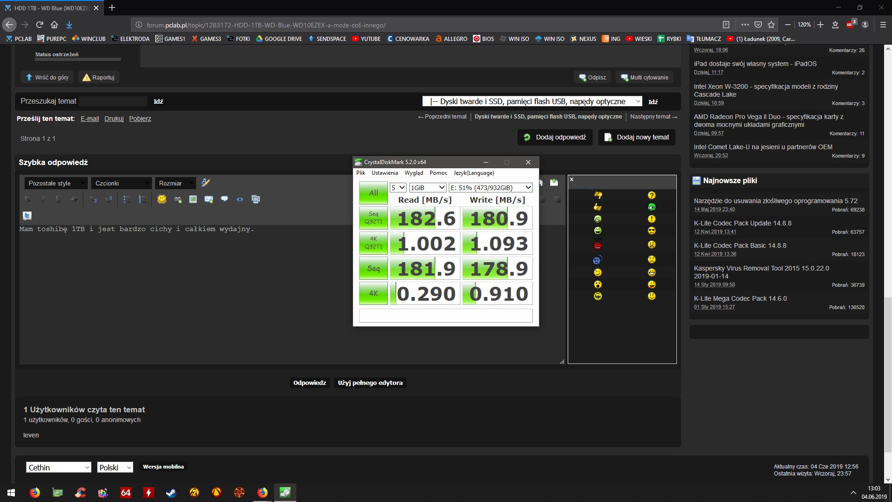The width and height of the screenshot is (892, 502).
Task: Toggle strikethrough formatting in editor
Action: pyautogui.click(x=74, y=199)
